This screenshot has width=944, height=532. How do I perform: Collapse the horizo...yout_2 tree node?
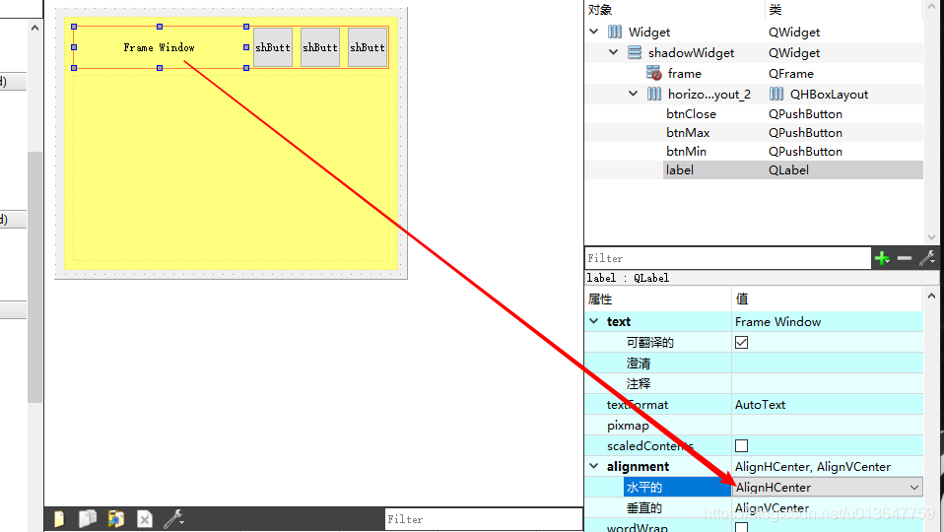[x=634, y=94]
